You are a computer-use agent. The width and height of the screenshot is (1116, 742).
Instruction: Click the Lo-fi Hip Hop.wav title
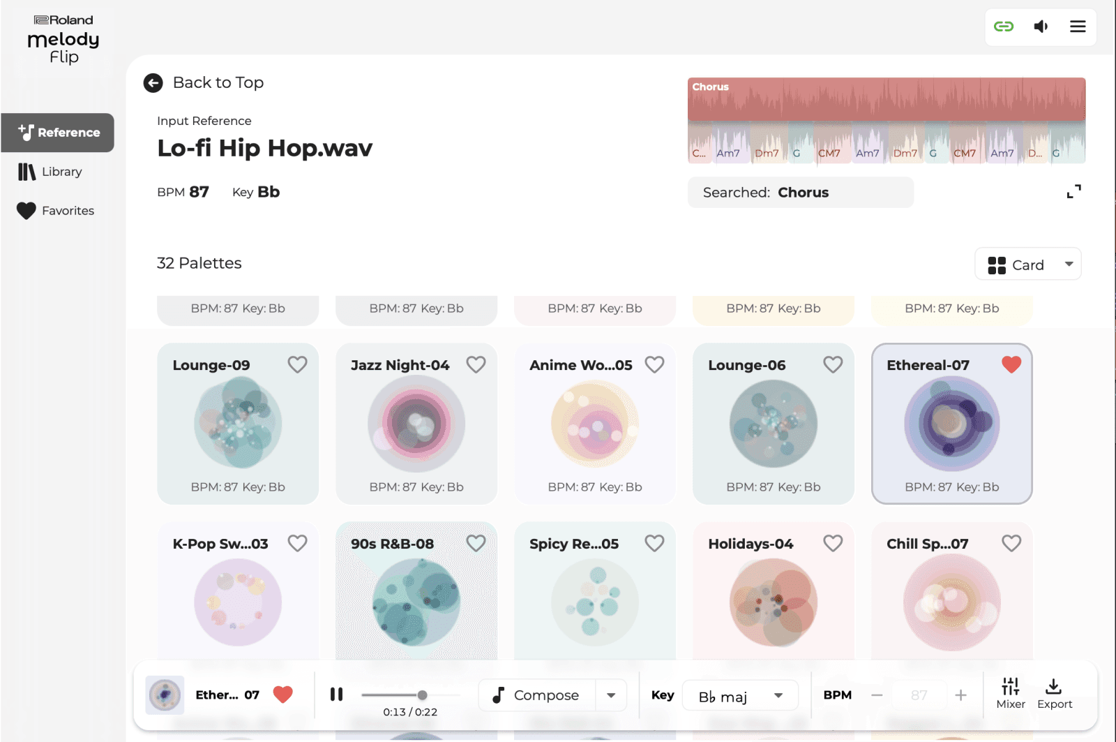265,148
